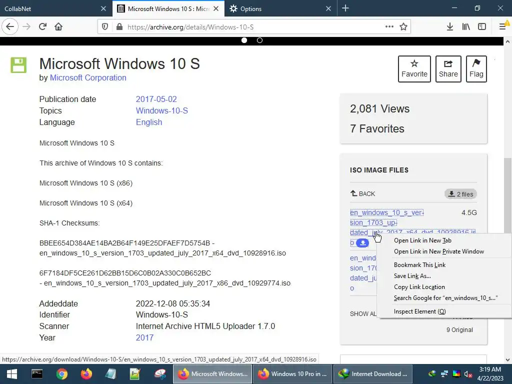Click the Favorite button
Screen dimensions: 512x384
click(414, 69)
